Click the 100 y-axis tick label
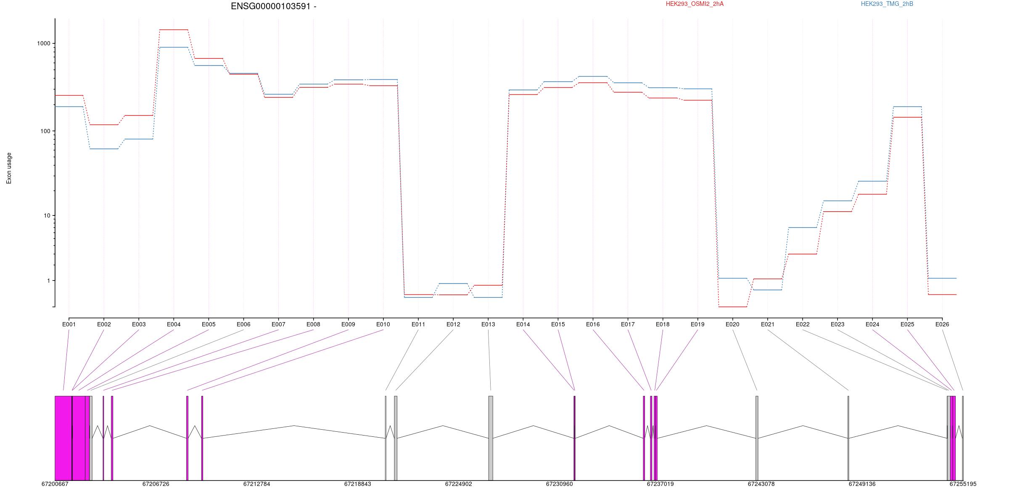Image resolution: width=1009 pixels, height=504 pixels. (x=45, y=131)
